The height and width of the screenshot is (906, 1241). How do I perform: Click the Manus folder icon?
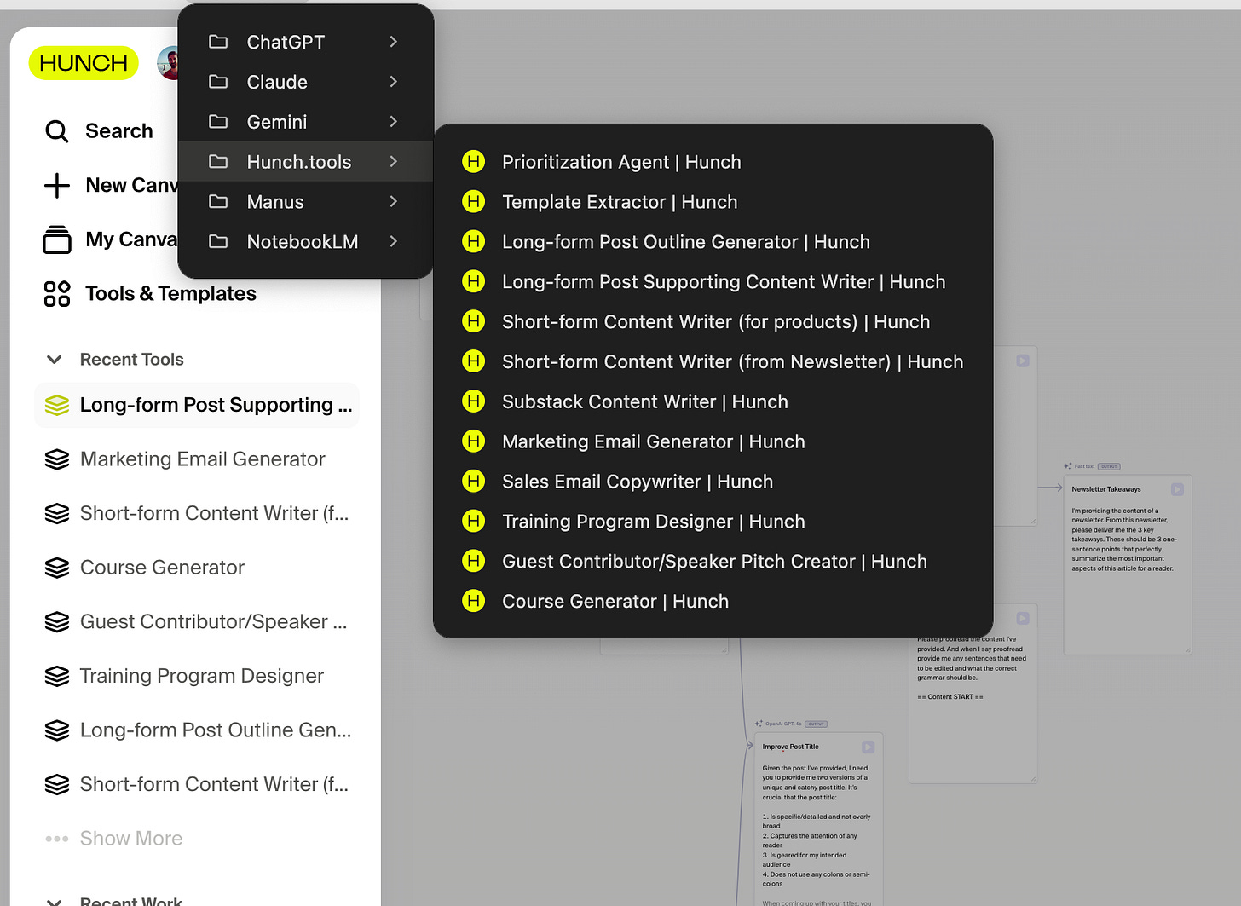[218, 202]
